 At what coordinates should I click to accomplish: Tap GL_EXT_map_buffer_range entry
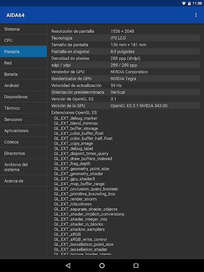click(79, 184)
